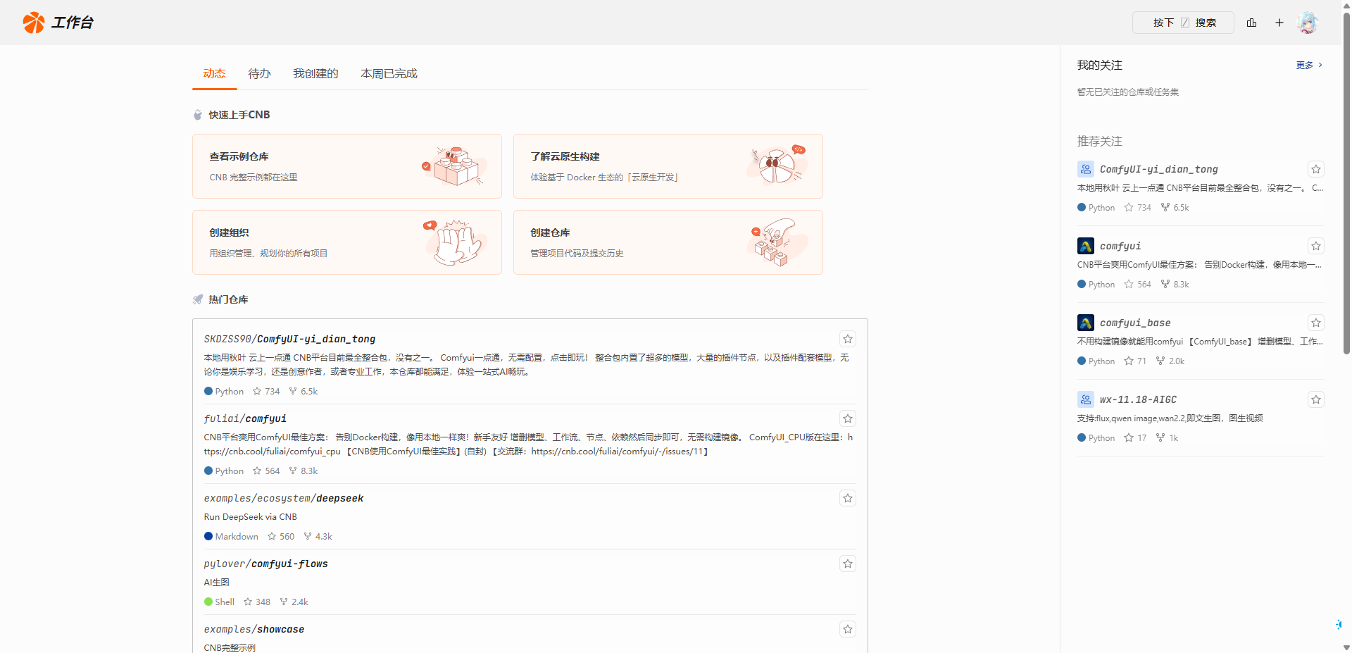The width and height of the screenshot is (1352, 653).
Task: Star pylover/comfyui-flows repository
Action: click(x=848, y=564)
